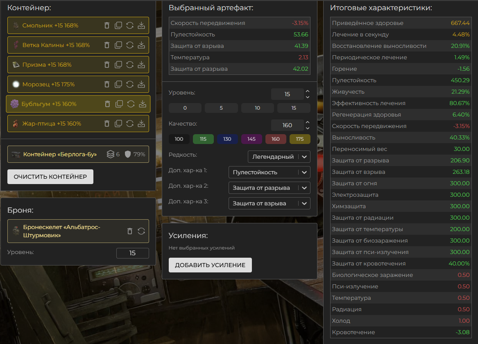This screenshot has width=478, height=344.
Task: Set artifact level preset to 5
Action: pos(221,108)
